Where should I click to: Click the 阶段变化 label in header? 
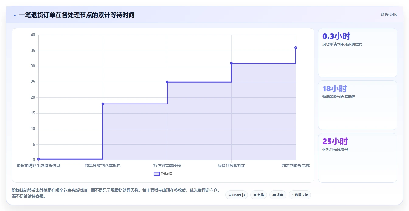(x=388, y=15)
